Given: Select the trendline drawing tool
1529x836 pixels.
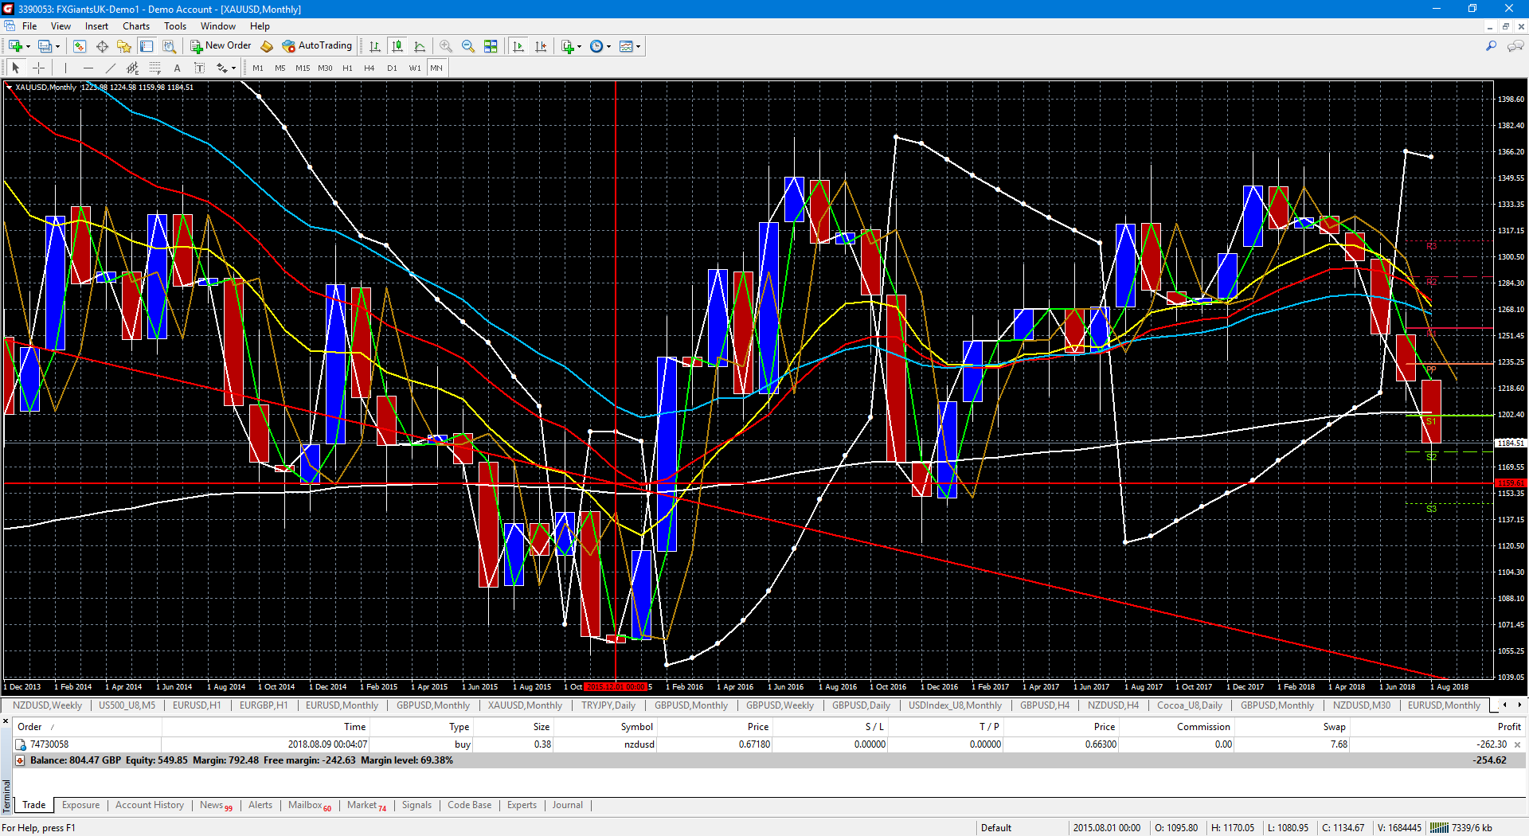Looking at the screenshot, I should click(110, 68).
